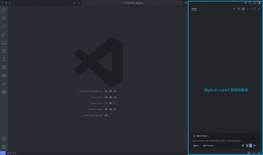Click the remote window indicator in status bar
This screenshot has height=155, width=263.
tap(3, 153)
